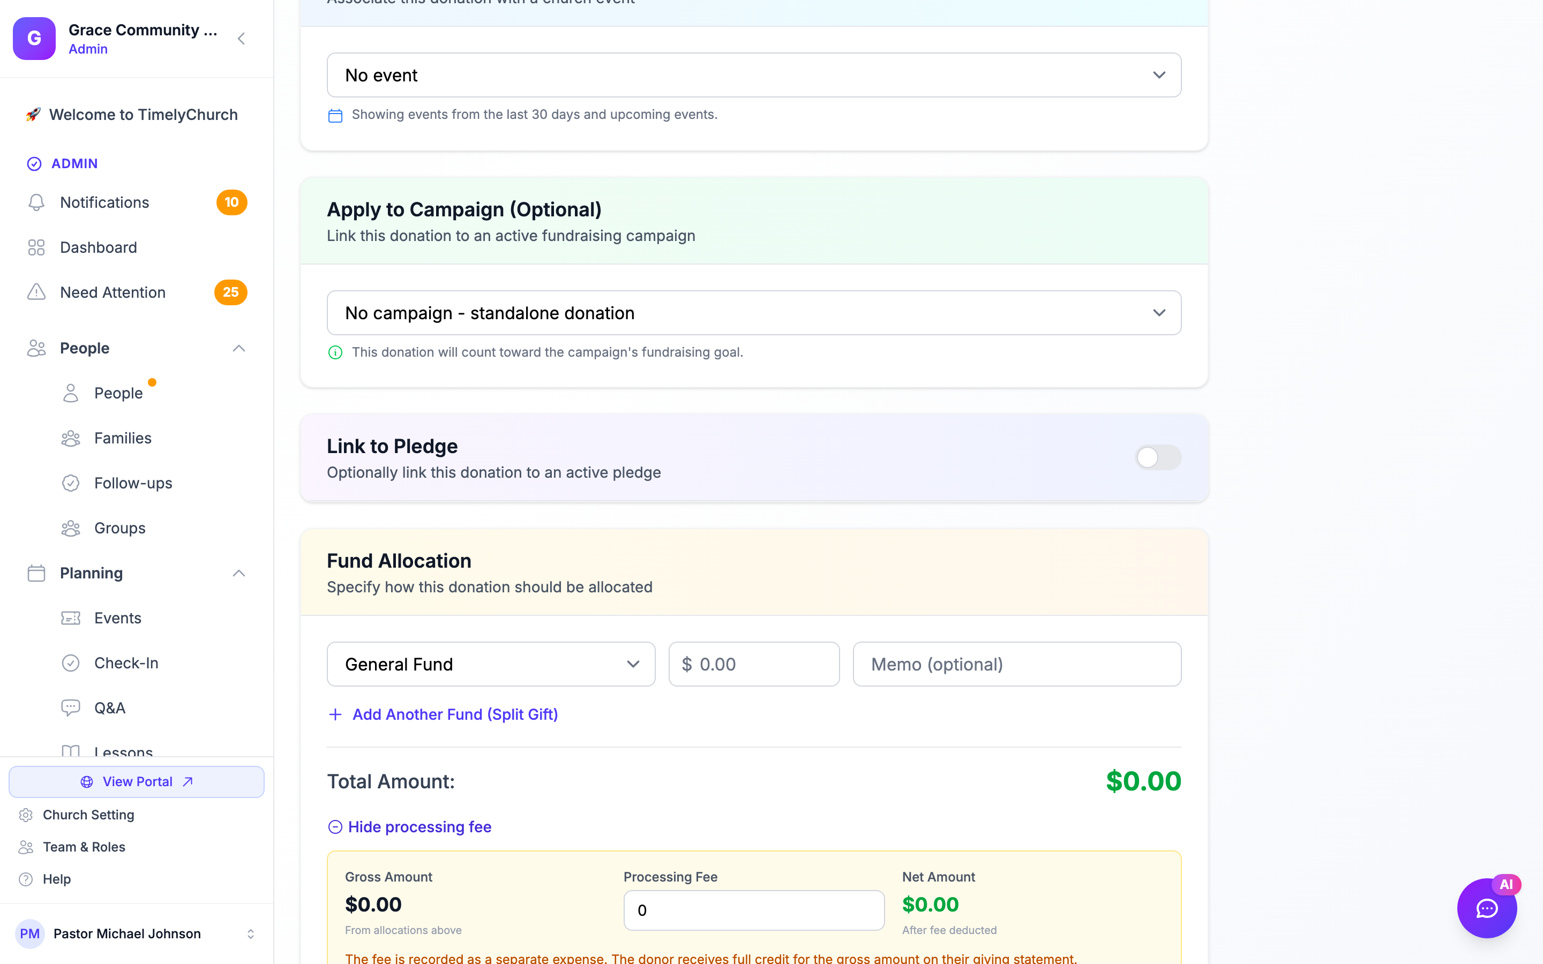Click the rocket icon beside Welcome to TimelyChurch

pos(33,115)
